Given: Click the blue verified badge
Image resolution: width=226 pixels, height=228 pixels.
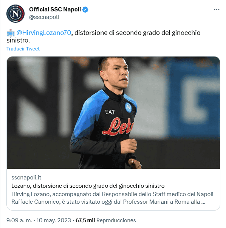Looking at the screenshot, I should click(x=85, y=9).
